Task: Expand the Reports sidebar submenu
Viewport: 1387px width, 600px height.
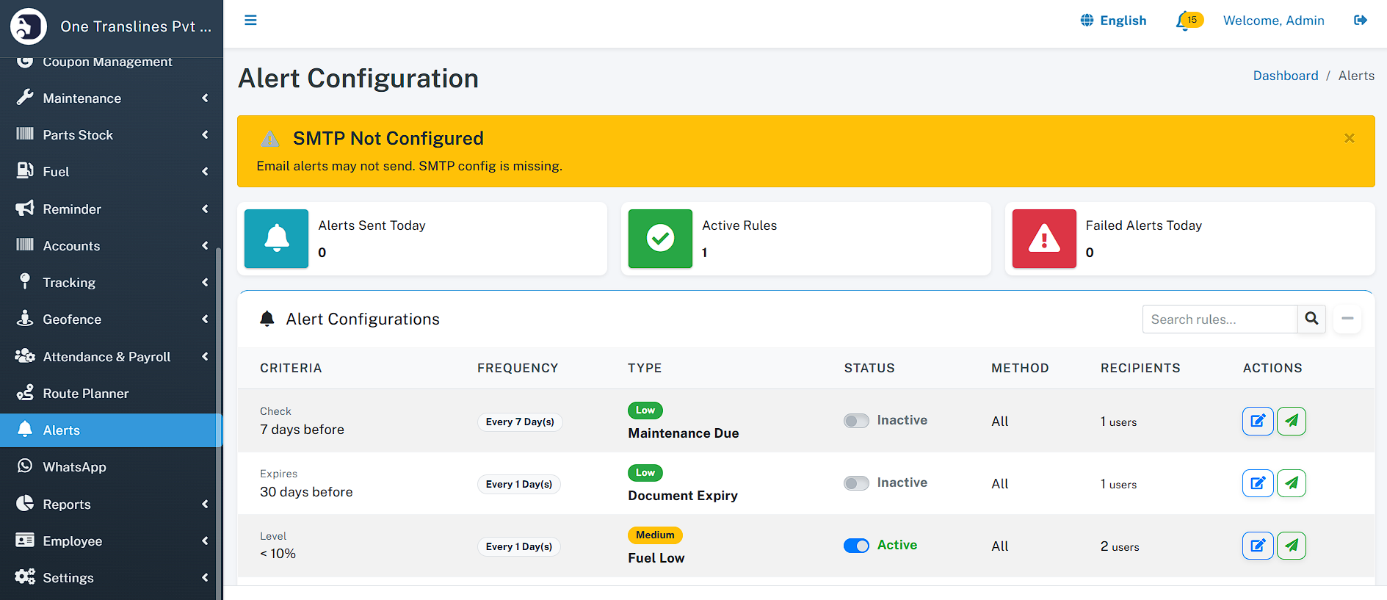Action: click(110, 505)
